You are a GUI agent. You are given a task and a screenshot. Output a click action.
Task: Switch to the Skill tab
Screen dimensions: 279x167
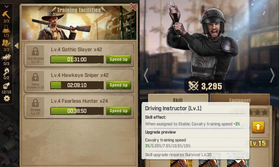[178, 99]
